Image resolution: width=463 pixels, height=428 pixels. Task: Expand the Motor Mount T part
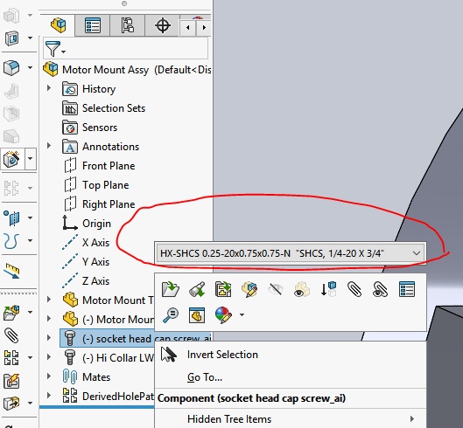tap(49, 300)
